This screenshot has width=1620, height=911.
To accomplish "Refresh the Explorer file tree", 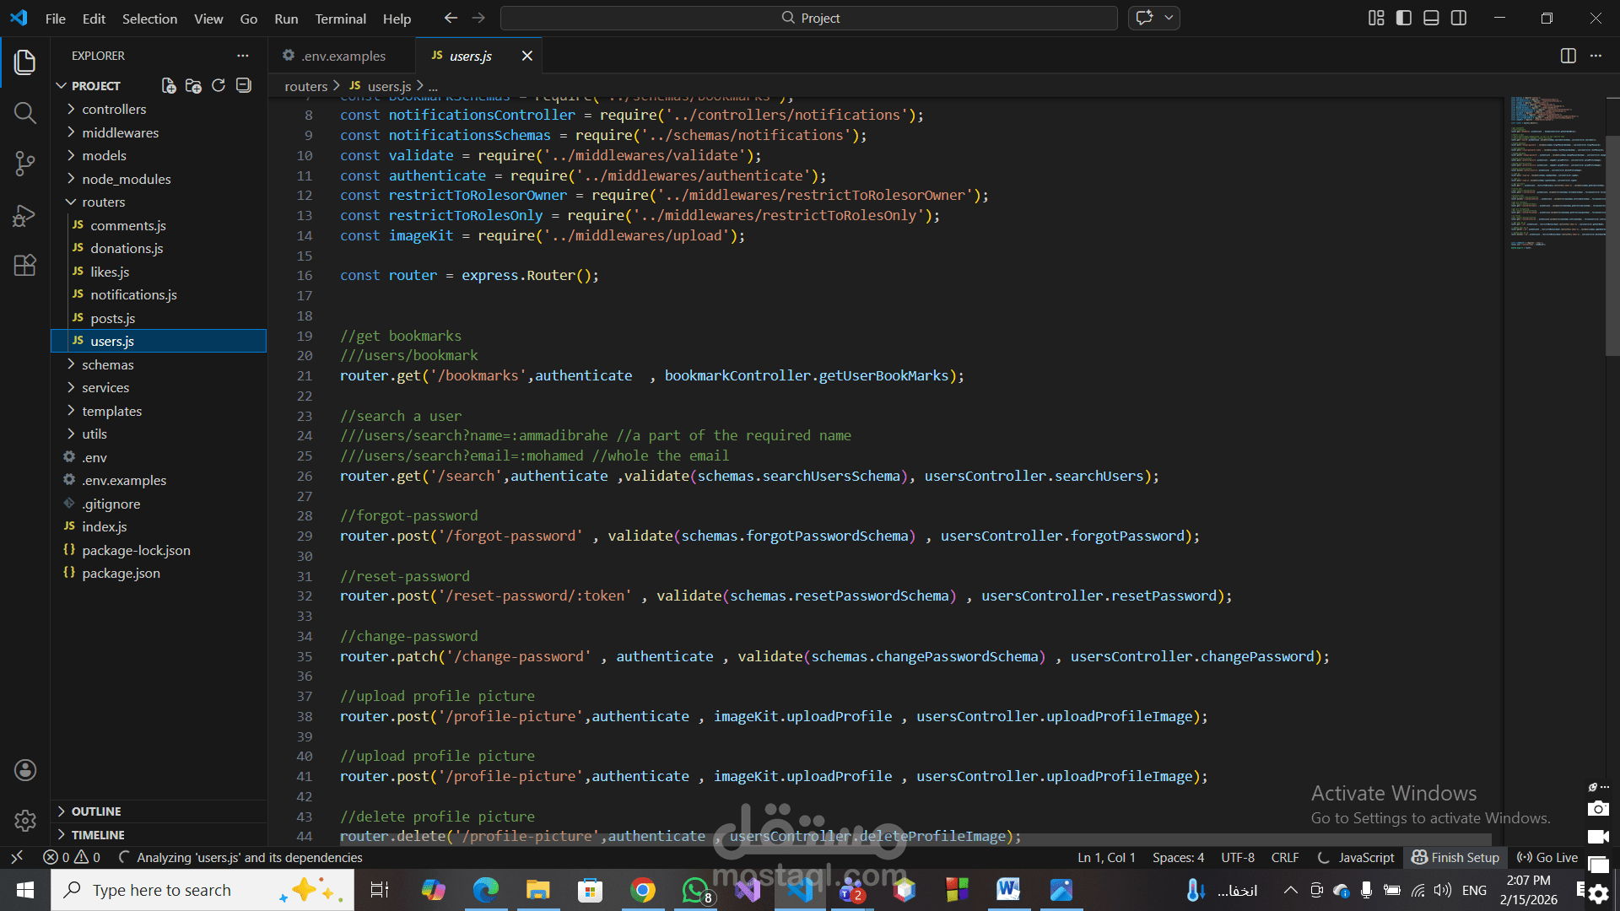I will 219,86.
